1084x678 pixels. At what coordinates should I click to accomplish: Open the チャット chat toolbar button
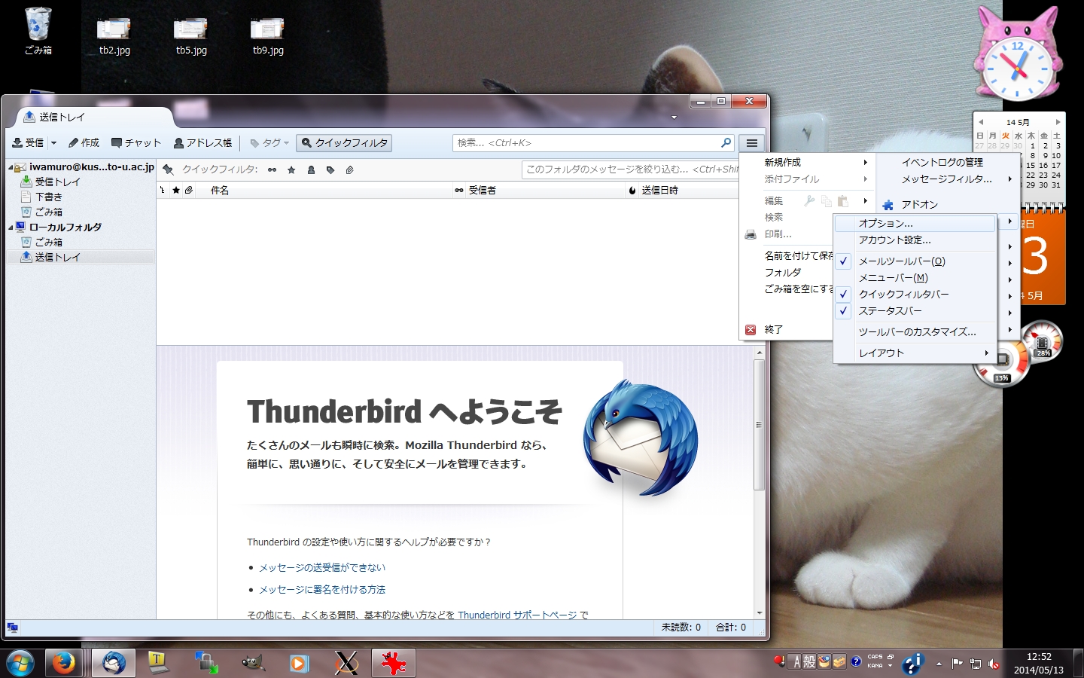pos(136,142)
